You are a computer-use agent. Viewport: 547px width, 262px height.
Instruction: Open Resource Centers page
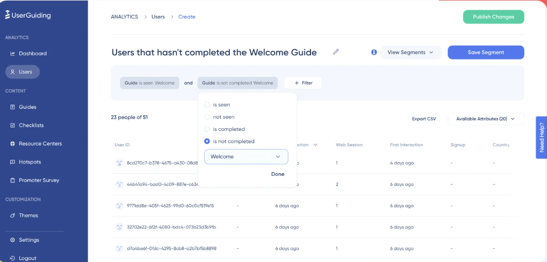(40, 144)
